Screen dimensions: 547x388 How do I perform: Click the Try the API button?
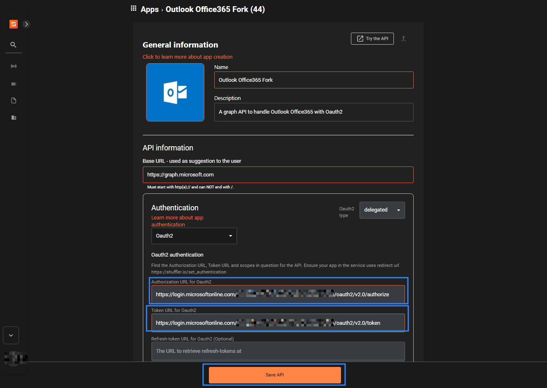372,38
